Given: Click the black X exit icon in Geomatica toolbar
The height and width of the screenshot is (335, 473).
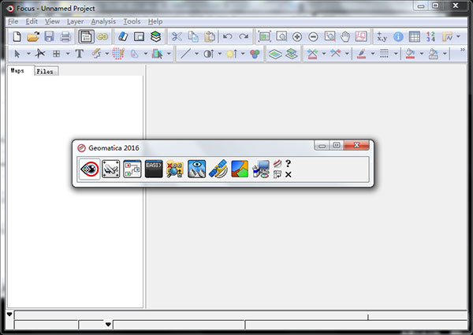Looking at the screenshot, I should point(288,174).
